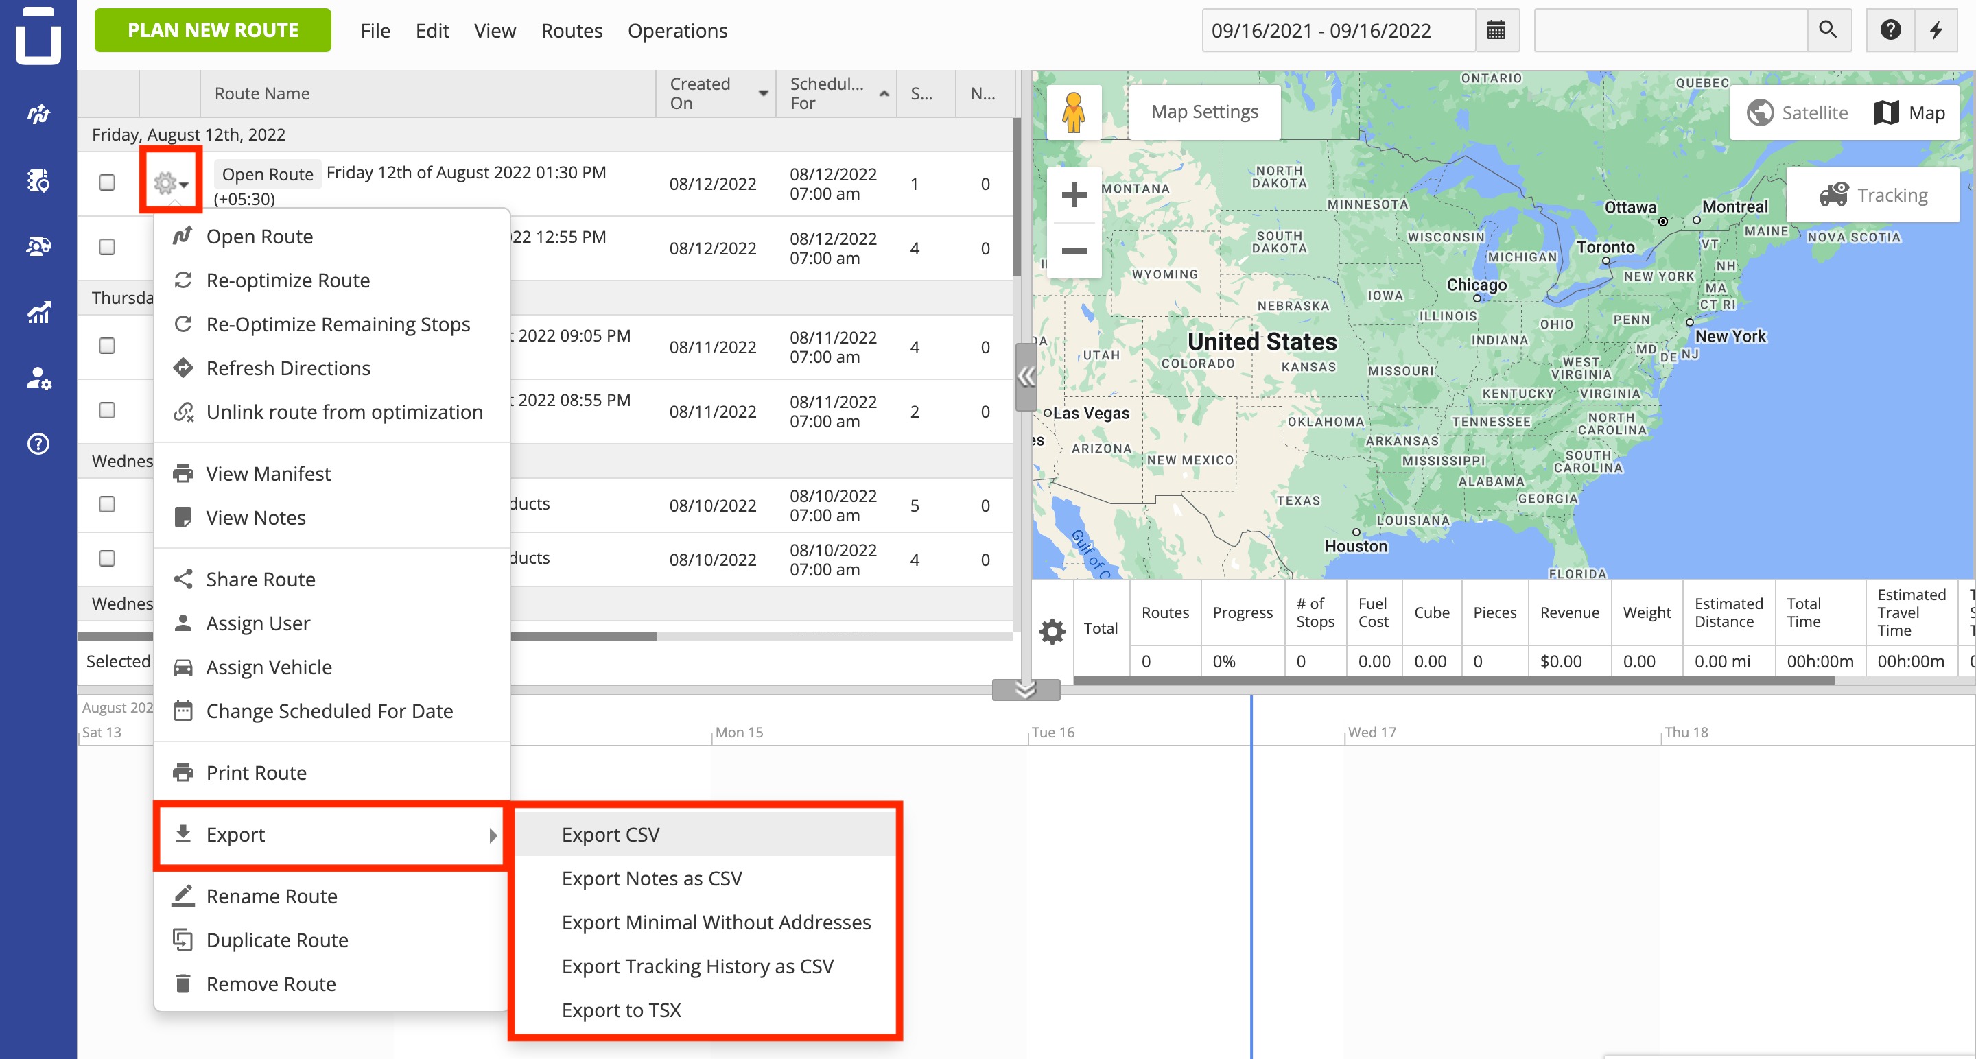Click the search magnifier icon
Viewport: 1976px width, 1059px height.
tap(1828, 31)
